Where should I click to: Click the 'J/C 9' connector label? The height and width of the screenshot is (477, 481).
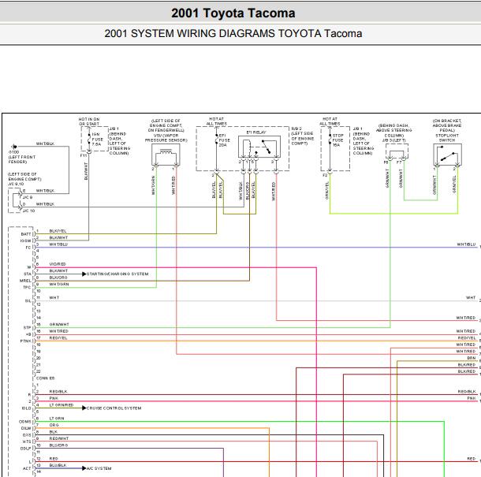click(28, 197)
